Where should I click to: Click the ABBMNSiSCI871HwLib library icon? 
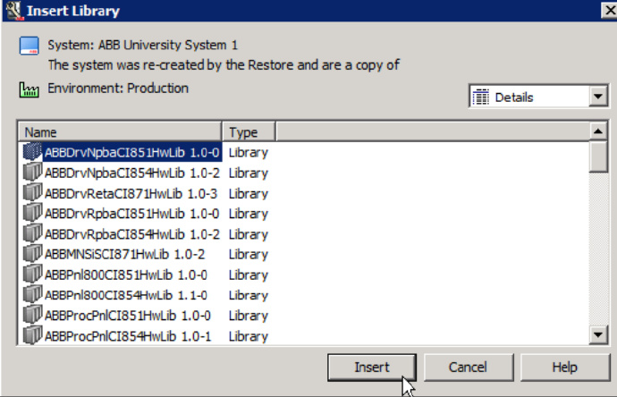pos(32,254)
